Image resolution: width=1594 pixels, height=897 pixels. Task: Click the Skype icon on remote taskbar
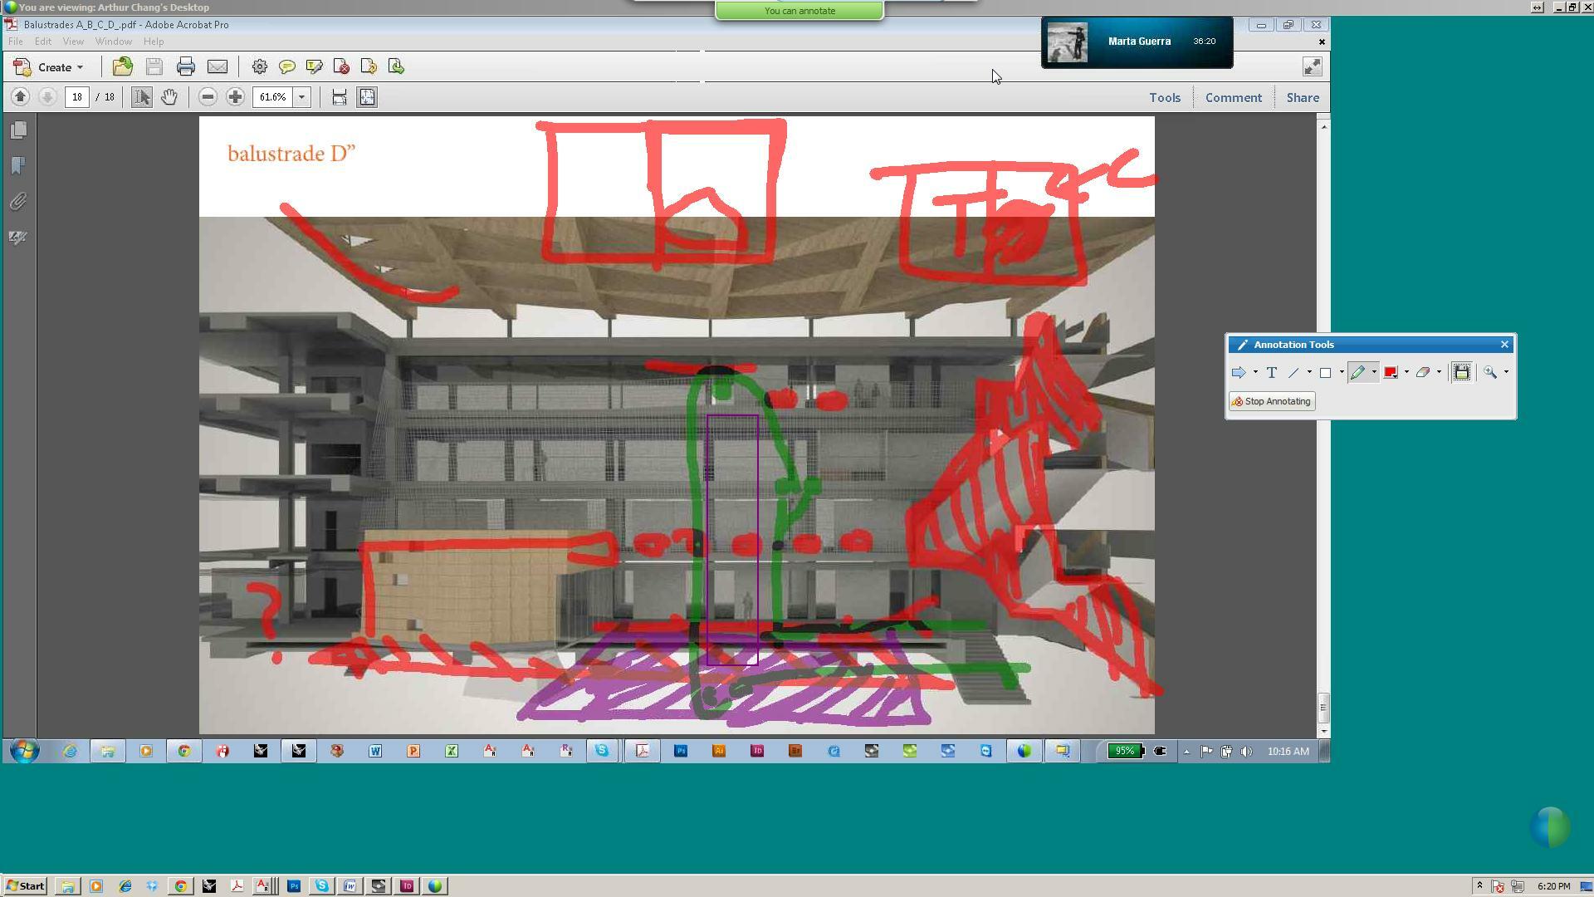point(603,752)
